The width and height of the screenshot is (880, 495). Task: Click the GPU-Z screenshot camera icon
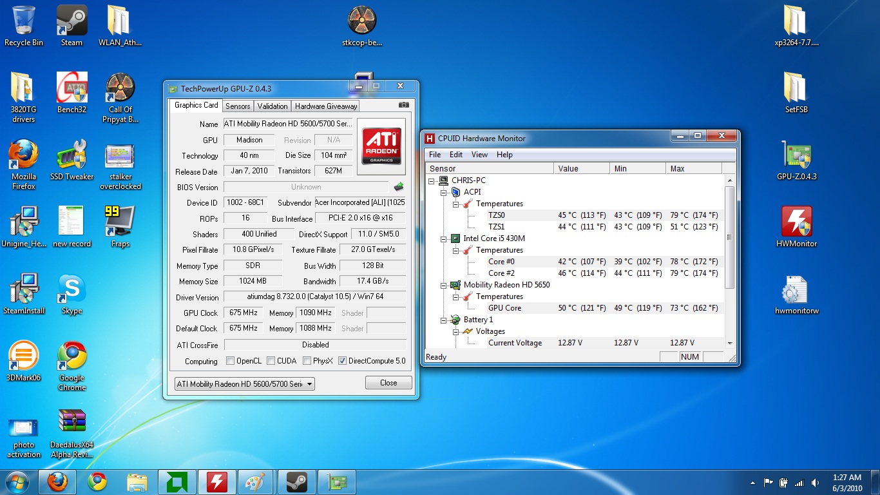click(x=404, y=105)
